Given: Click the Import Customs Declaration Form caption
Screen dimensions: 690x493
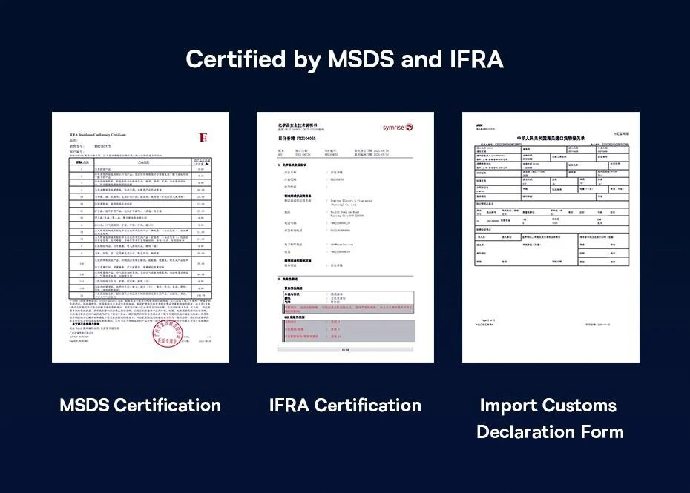Looking at the screenshot, I should point(550,418).
